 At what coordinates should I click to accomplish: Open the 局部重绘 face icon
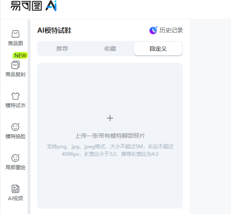15,158
